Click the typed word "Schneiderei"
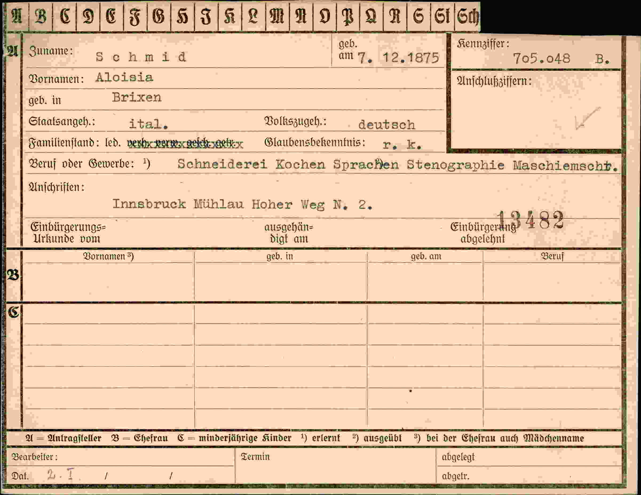 (x=222, y=164)
